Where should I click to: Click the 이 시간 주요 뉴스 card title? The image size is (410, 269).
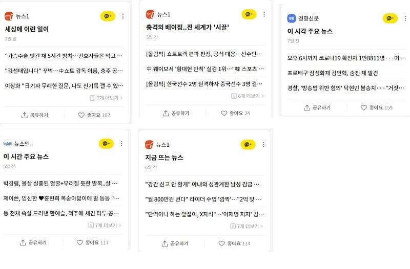pos(26,156)
